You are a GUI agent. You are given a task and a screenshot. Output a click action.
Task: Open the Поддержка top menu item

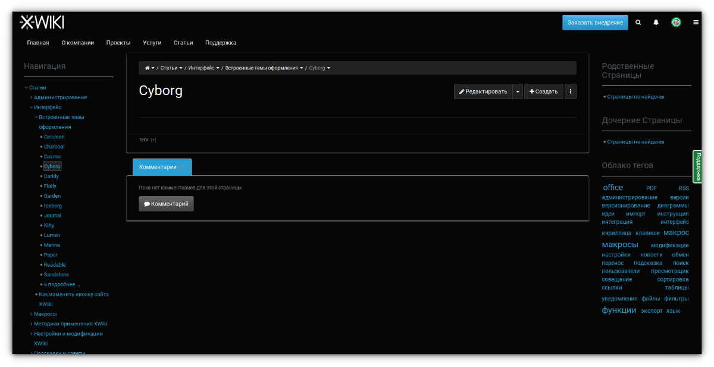221,43
